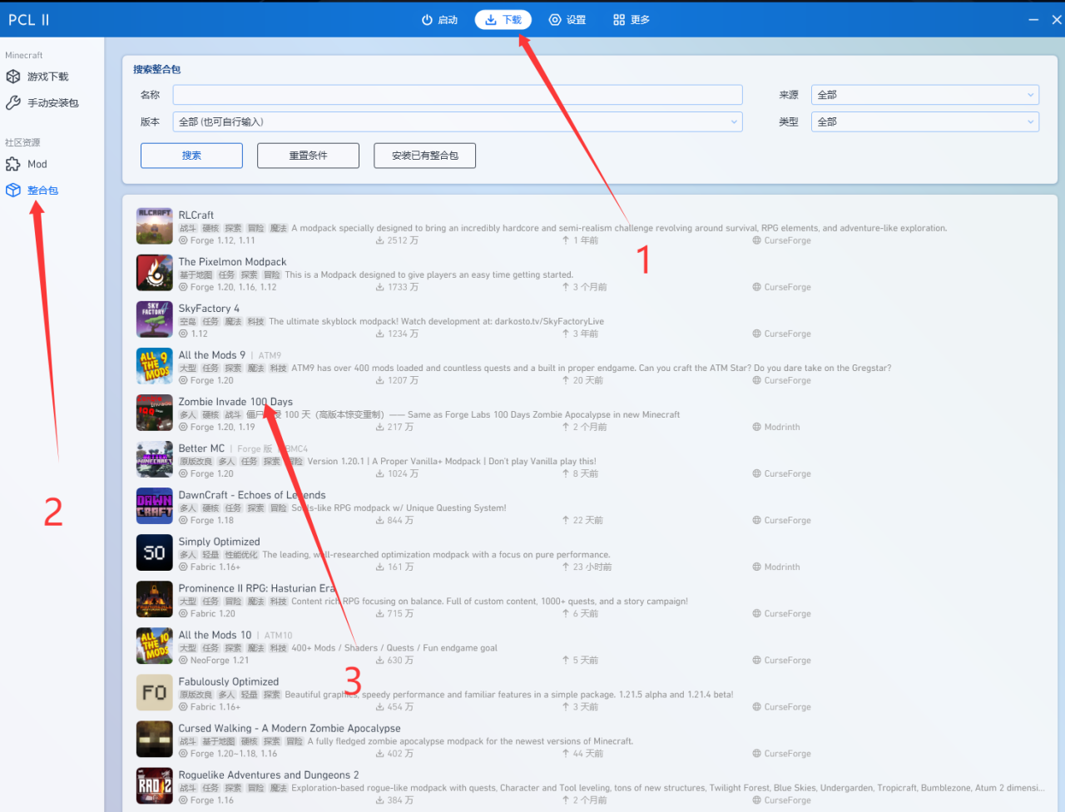Select 手动安装包 in the sidebar

pos(52,103)
